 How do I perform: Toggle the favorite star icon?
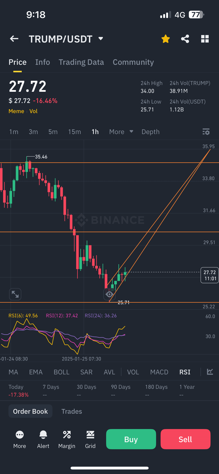[166, 39]
